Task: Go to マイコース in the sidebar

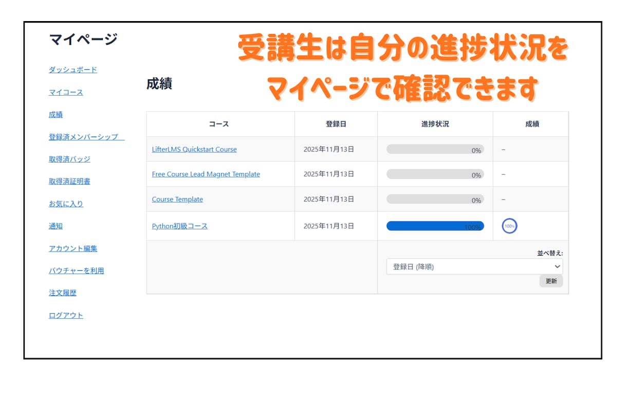Action: [x=66, y=93]
